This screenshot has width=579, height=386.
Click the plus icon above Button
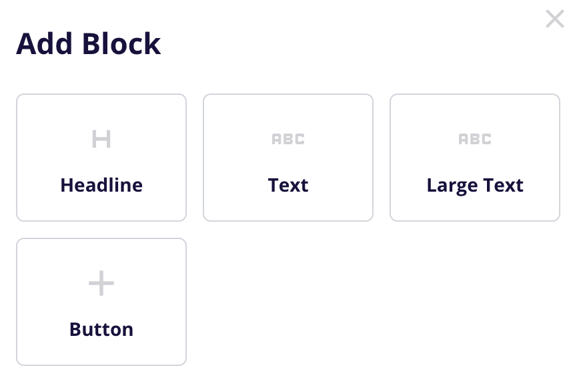tap(101, 283)
